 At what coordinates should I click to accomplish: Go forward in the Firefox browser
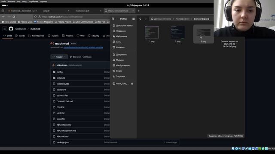[x=9, y=17]
